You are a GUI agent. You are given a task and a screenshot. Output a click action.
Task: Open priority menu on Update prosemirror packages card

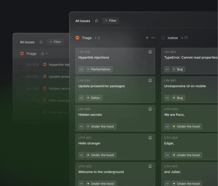click(x=81, y=98)
